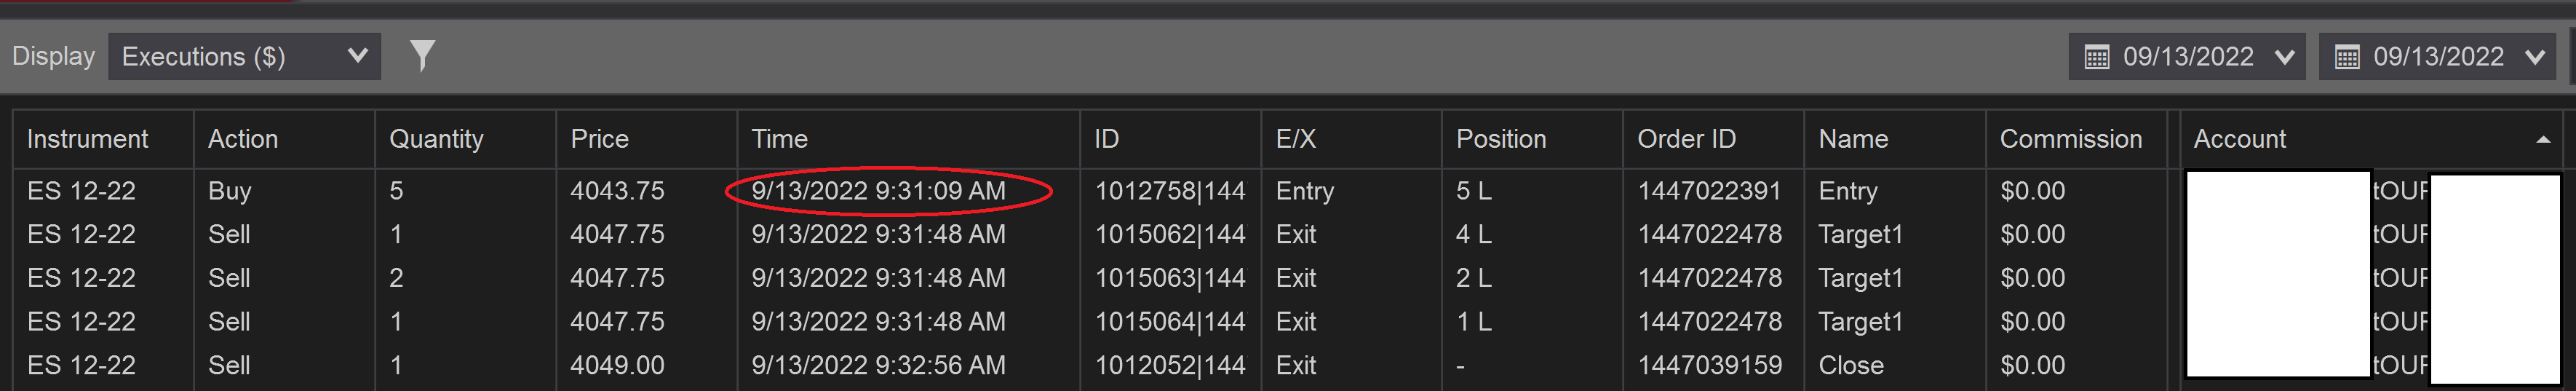Open calendar icon of start date

(2096, 57)
